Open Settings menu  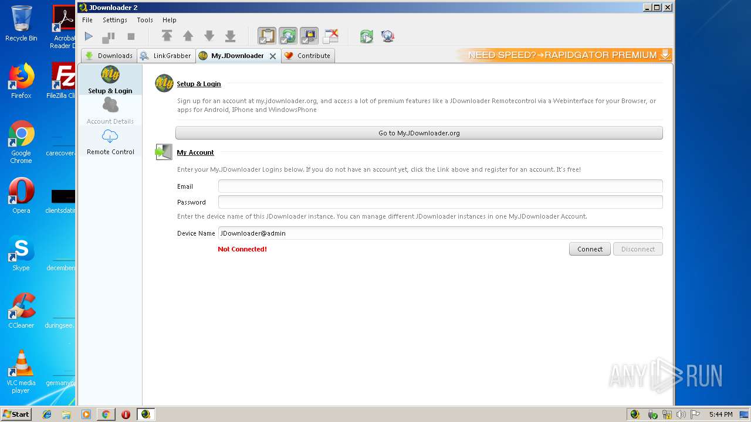pyautogui.click(x=115, y=20)
